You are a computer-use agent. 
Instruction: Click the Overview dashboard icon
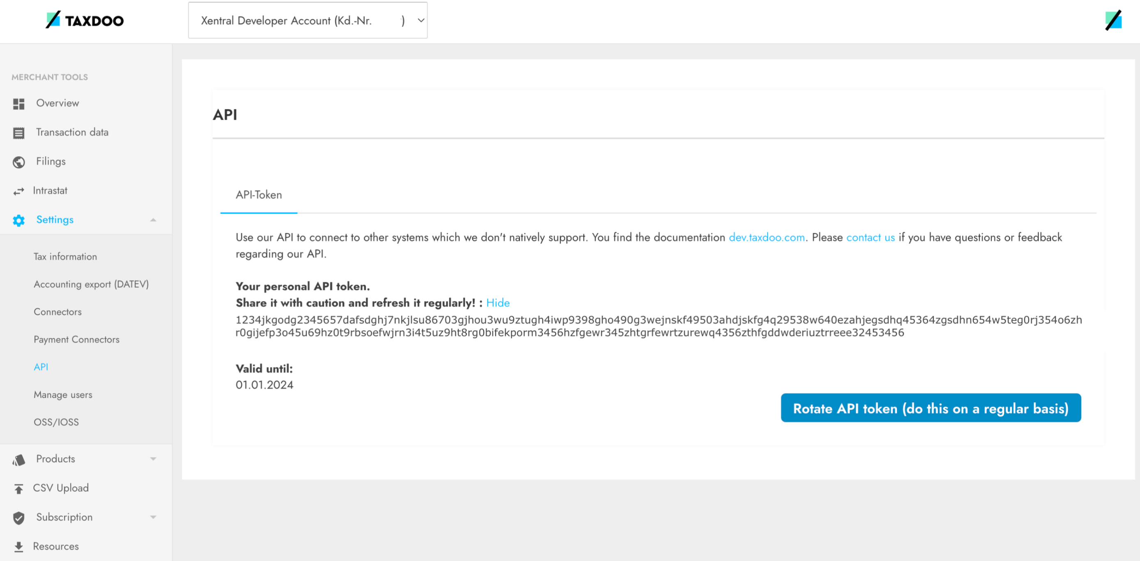pos(18,104)
